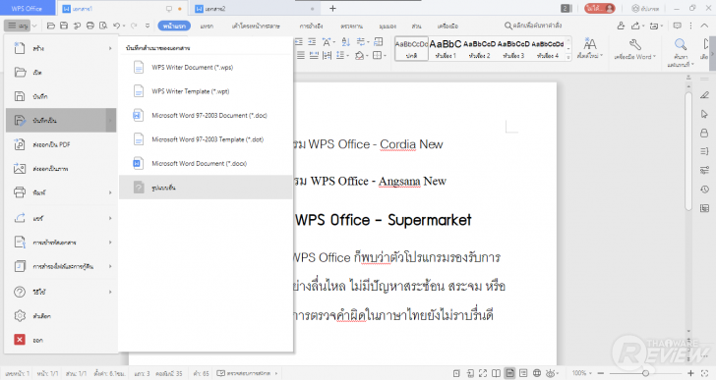Click the Open folder icon in quick toolbar
The image size is (716, 380).
point(51,26)
